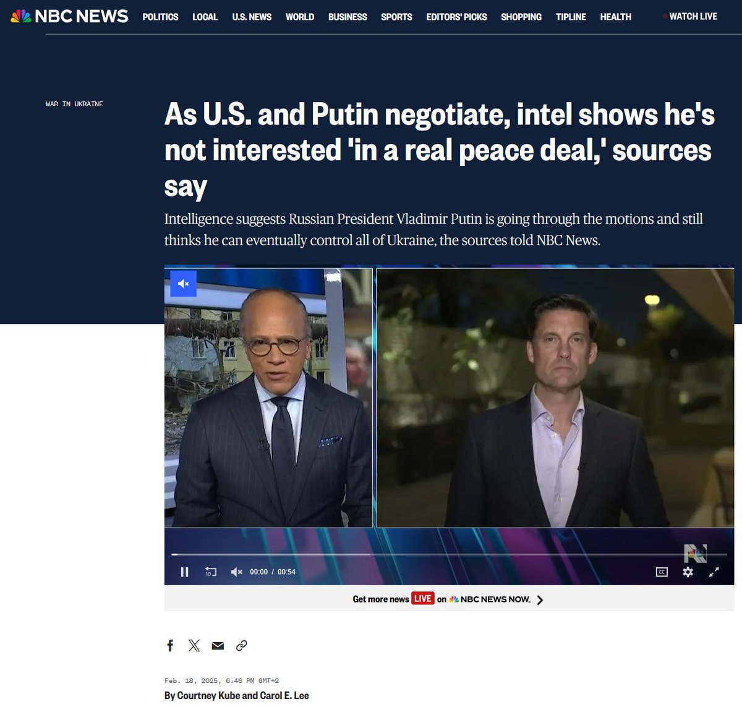Copy article link icon
Image resolution: width=742 pixels, height=715 pixels.
(x=242, y=646)
